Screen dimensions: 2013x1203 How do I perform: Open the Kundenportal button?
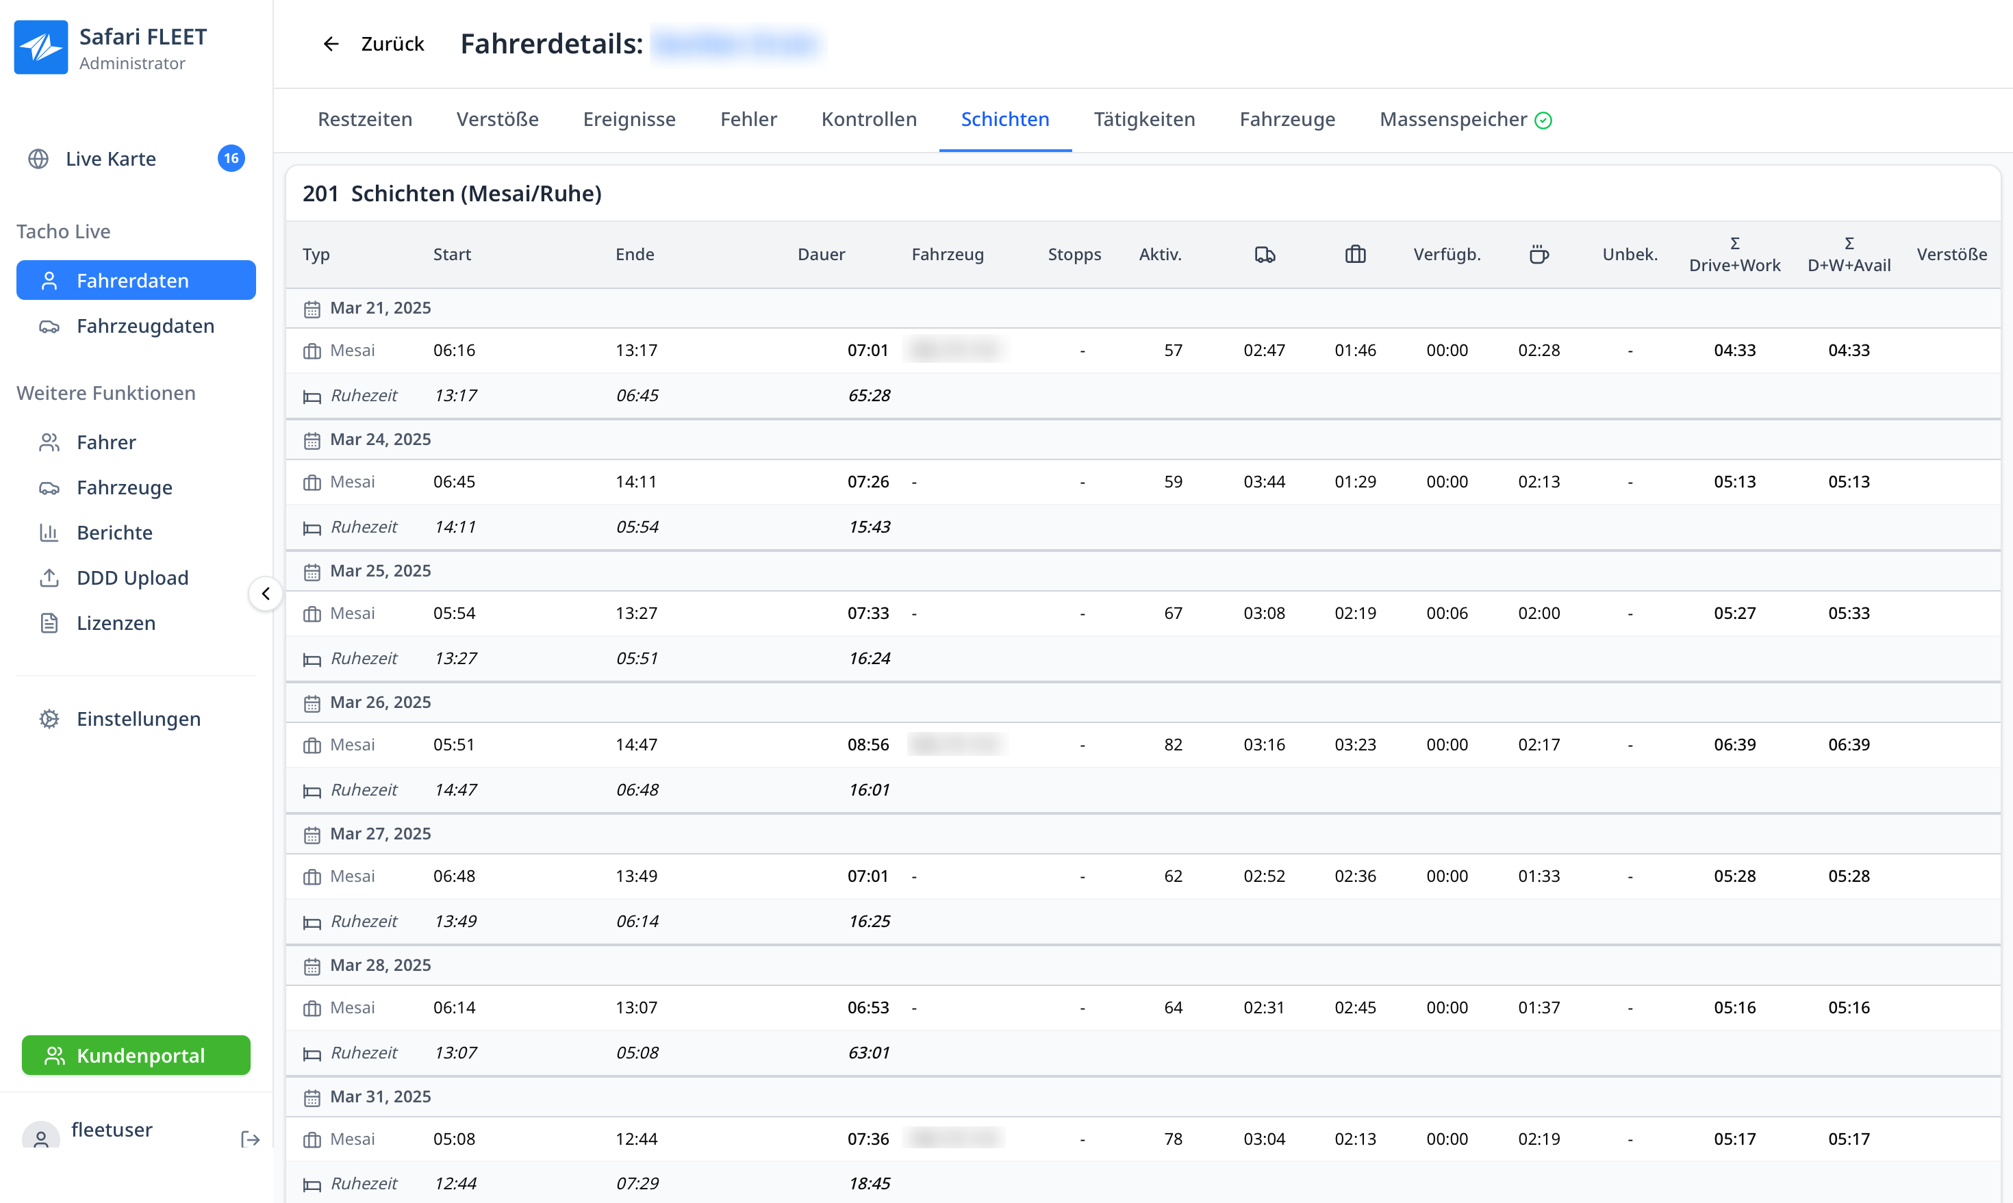[136, 1056]
